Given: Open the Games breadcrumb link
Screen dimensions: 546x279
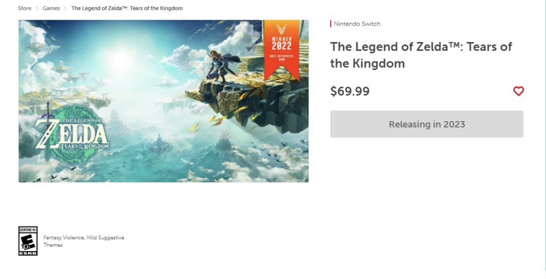Looking at the screenshot, I should pos(51,8).
